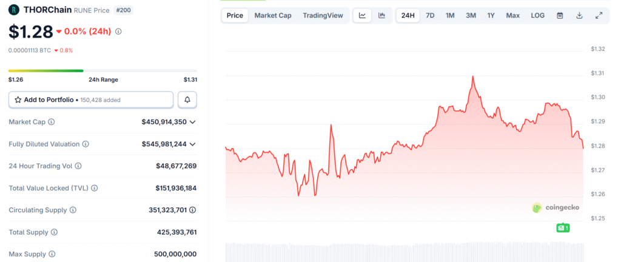
Task: Download chart data icon
Action: pos(579,15)
